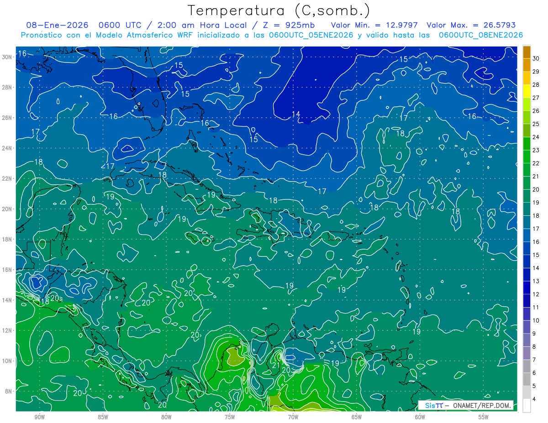Click the initialization time '0600UTC_05ENE2026'
Viewport: 548px width, 423px height.
pyautogui.click(x=311, y=35)
